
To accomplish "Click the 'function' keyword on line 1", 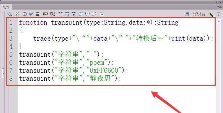I will click(33, 23).
